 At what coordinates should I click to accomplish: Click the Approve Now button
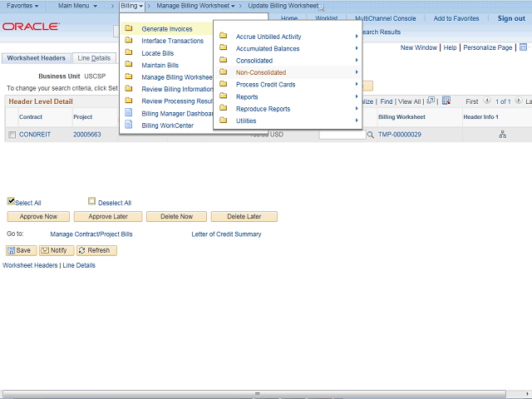[x=38, y=216]
